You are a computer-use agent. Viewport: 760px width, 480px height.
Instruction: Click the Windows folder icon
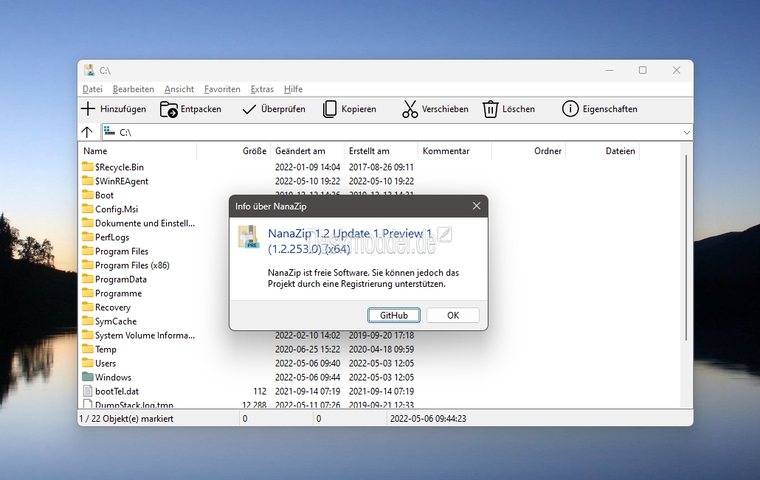[88, 377]
